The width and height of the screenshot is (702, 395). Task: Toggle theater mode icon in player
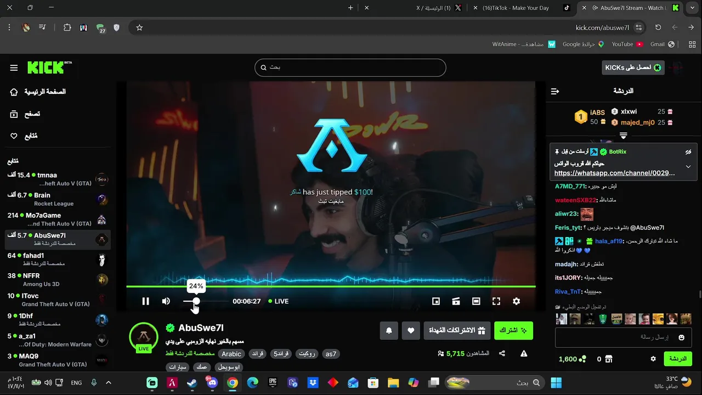pyautogui.click(x=476, y=301)
